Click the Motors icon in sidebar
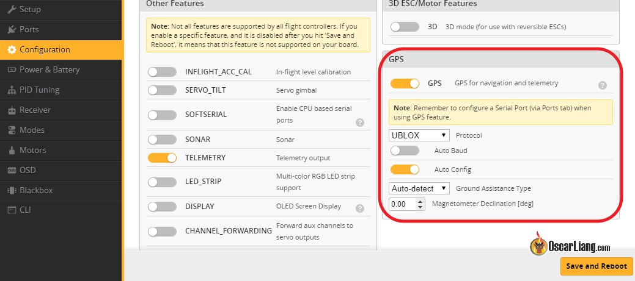 pyautogui.click(x=12, y=150)
